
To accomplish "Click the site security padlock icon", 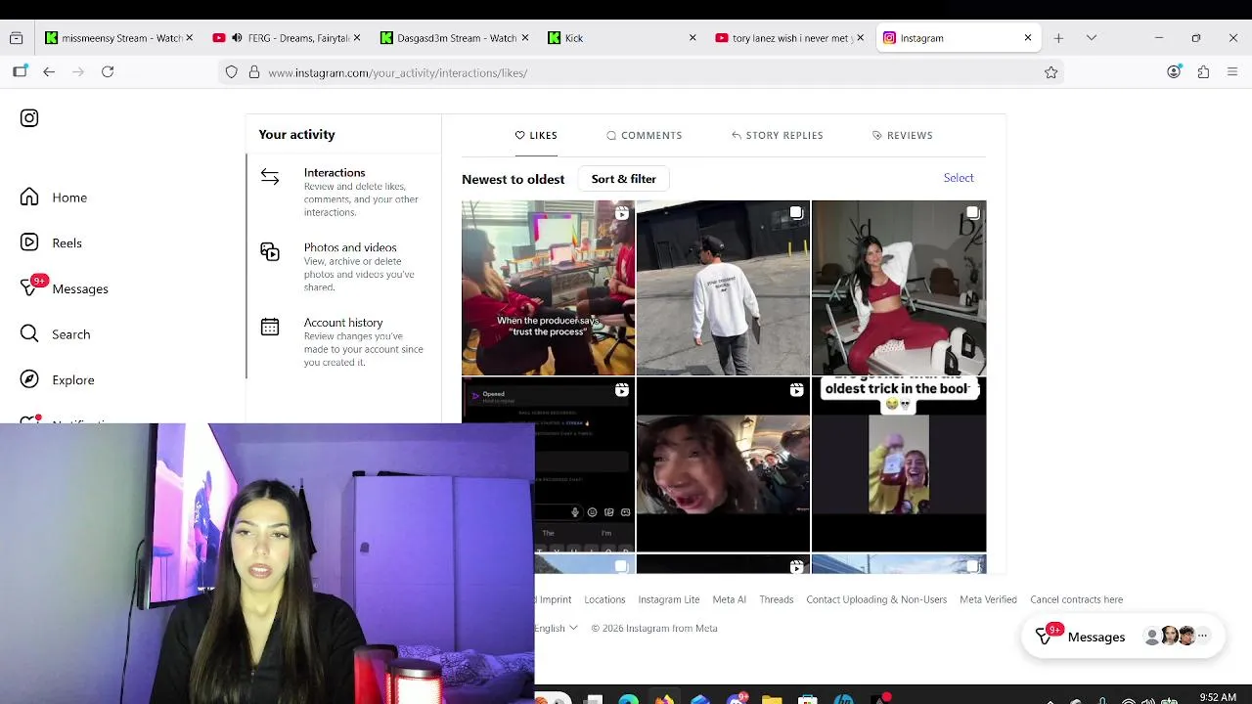I will pyautogui.click(x=254, y=72).
